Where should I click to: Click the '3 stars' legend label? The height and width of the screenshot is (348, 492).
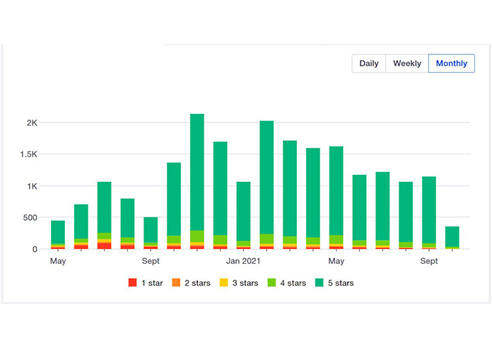[245, 283]
